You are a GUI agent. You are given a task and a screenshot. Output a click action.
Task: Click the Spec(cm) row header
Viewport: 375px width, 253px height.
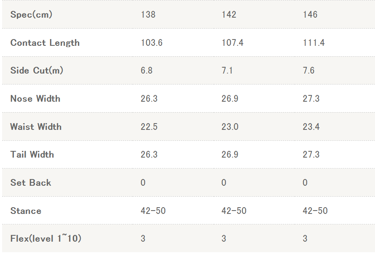coord(31,15)
